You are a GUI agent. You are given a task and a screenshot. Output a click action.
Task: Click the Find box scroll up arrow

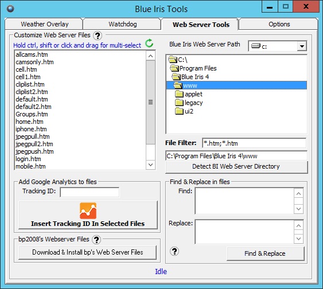298,194
